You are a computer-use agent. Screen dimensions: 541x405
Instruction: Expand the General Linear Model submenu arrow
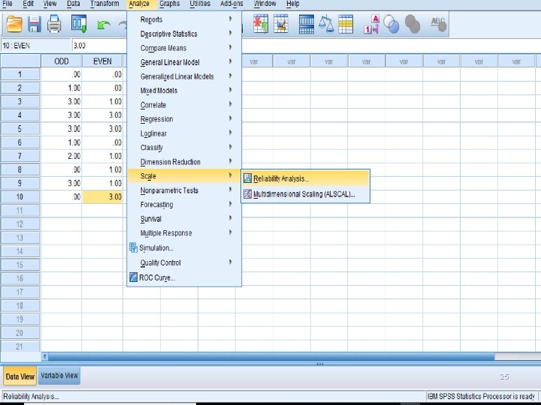[230, 61]
